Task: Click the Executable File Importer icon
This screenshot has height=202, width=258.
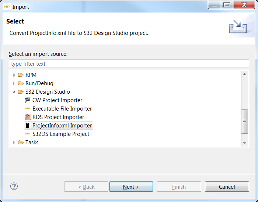Action: coord(28,109)
